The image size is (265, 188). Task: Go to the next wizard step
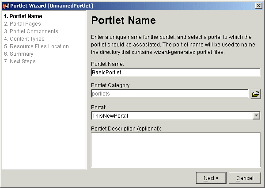click(211, 178)
